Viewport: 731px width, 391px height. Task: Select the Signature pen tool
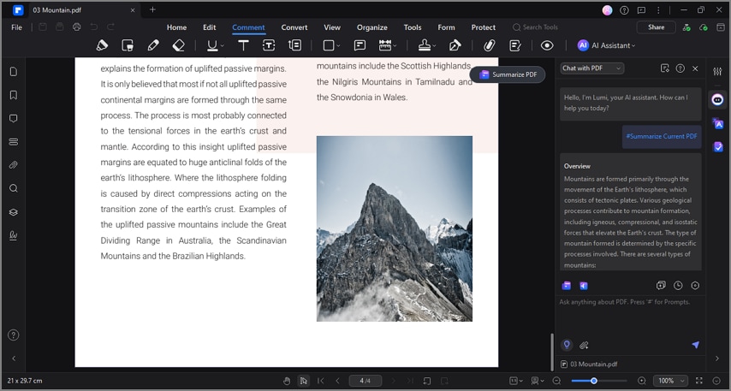point(455,45)
